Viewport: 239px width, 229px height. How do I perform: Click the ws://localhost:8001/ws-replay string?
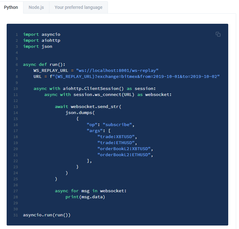point(117,70)
